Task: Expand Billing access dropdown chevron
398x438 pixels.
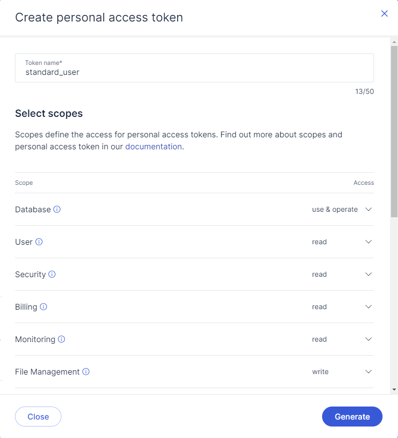Action: (369, 307)
